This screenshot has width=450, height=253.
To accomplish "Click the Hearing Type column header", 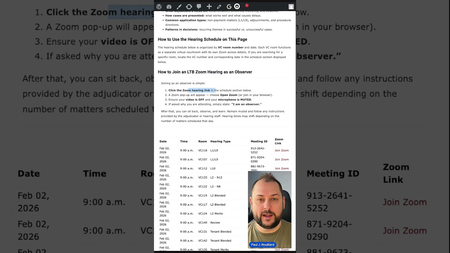I will (220, 141).
